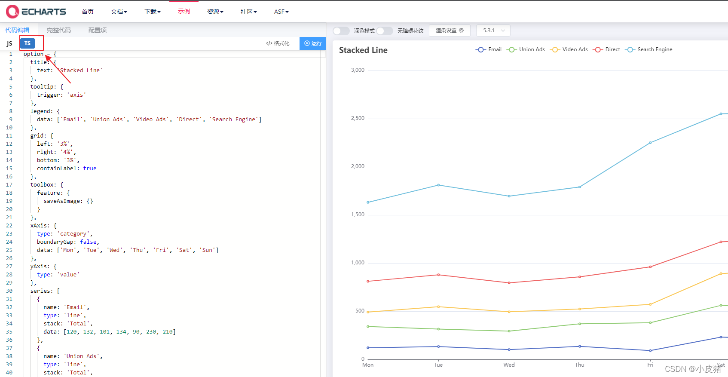
Task: Toggle the Direct legend marker
Action: tap(598, 50)
